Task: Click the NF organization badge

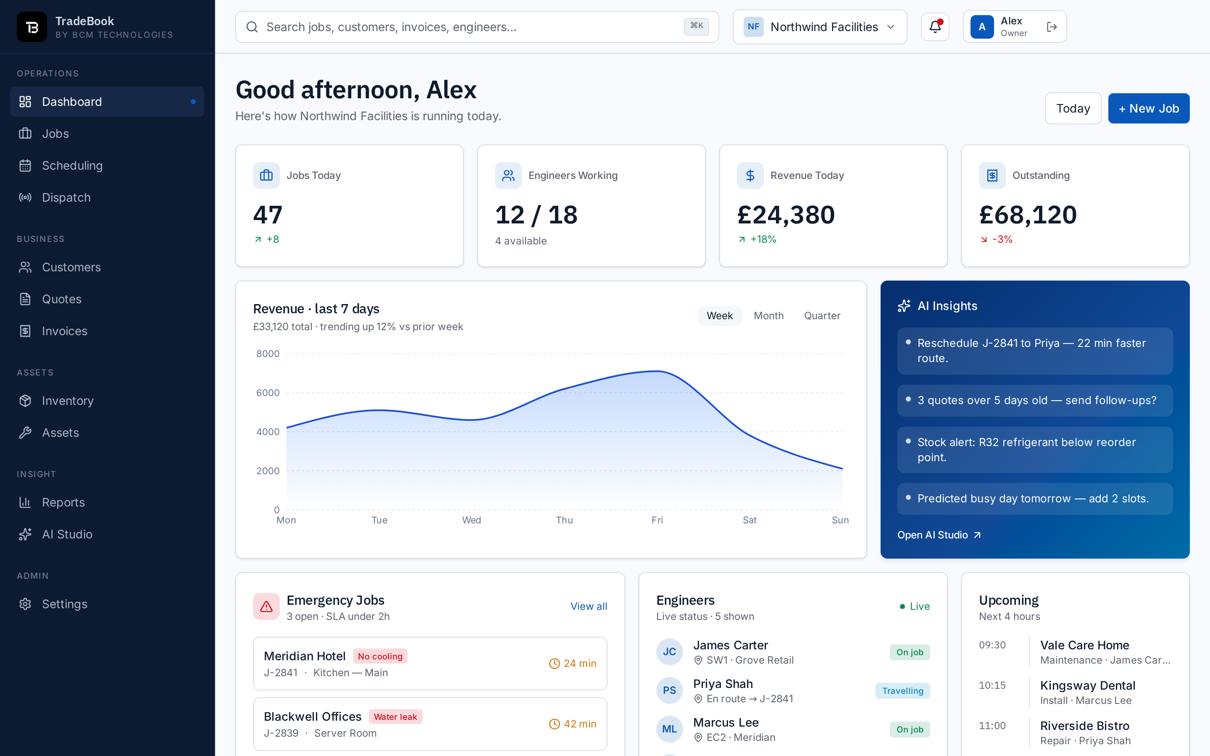Action: pyautogui.click(x=753, y=27)
